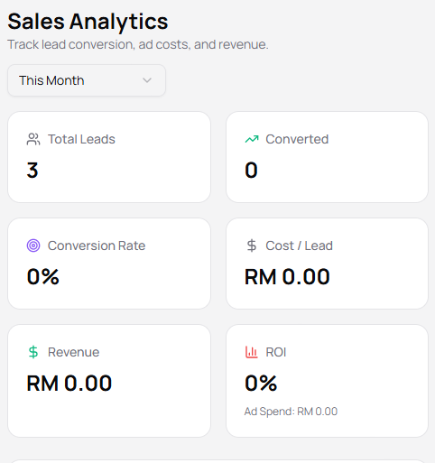The height and width of the screenshot is (463, 435).
Task: Click the Ad Spend: RM 0.00 note
Action: click(x=291, y=412)
